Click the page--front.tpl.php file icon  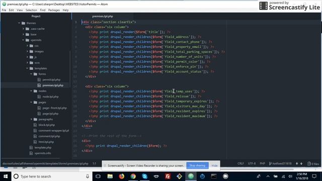[x=39, y=108]
